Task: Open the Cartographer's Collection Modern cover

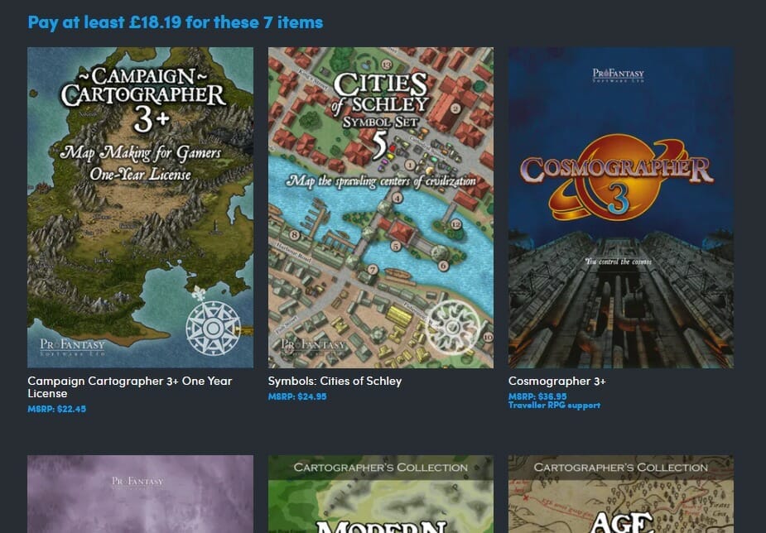Action: [381, 494]
